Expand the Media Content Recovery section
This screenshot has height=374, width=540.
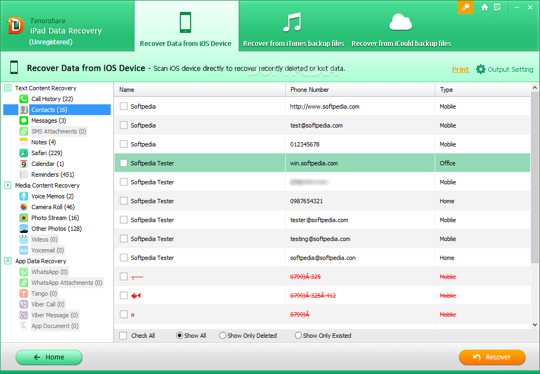tap(8, 185)
